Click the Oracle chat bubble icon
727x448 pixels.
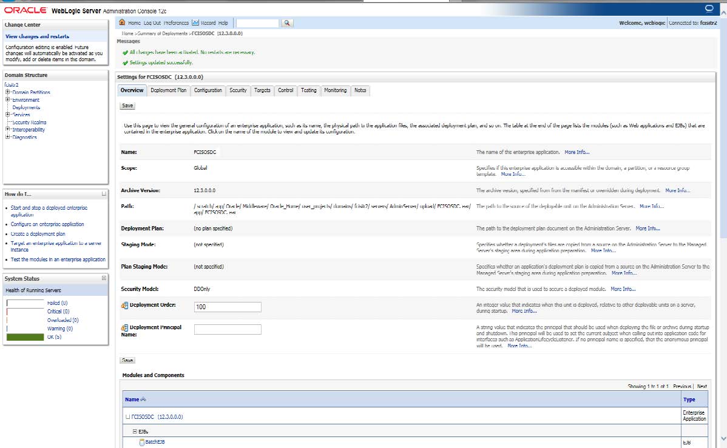[x=709, y=8]
